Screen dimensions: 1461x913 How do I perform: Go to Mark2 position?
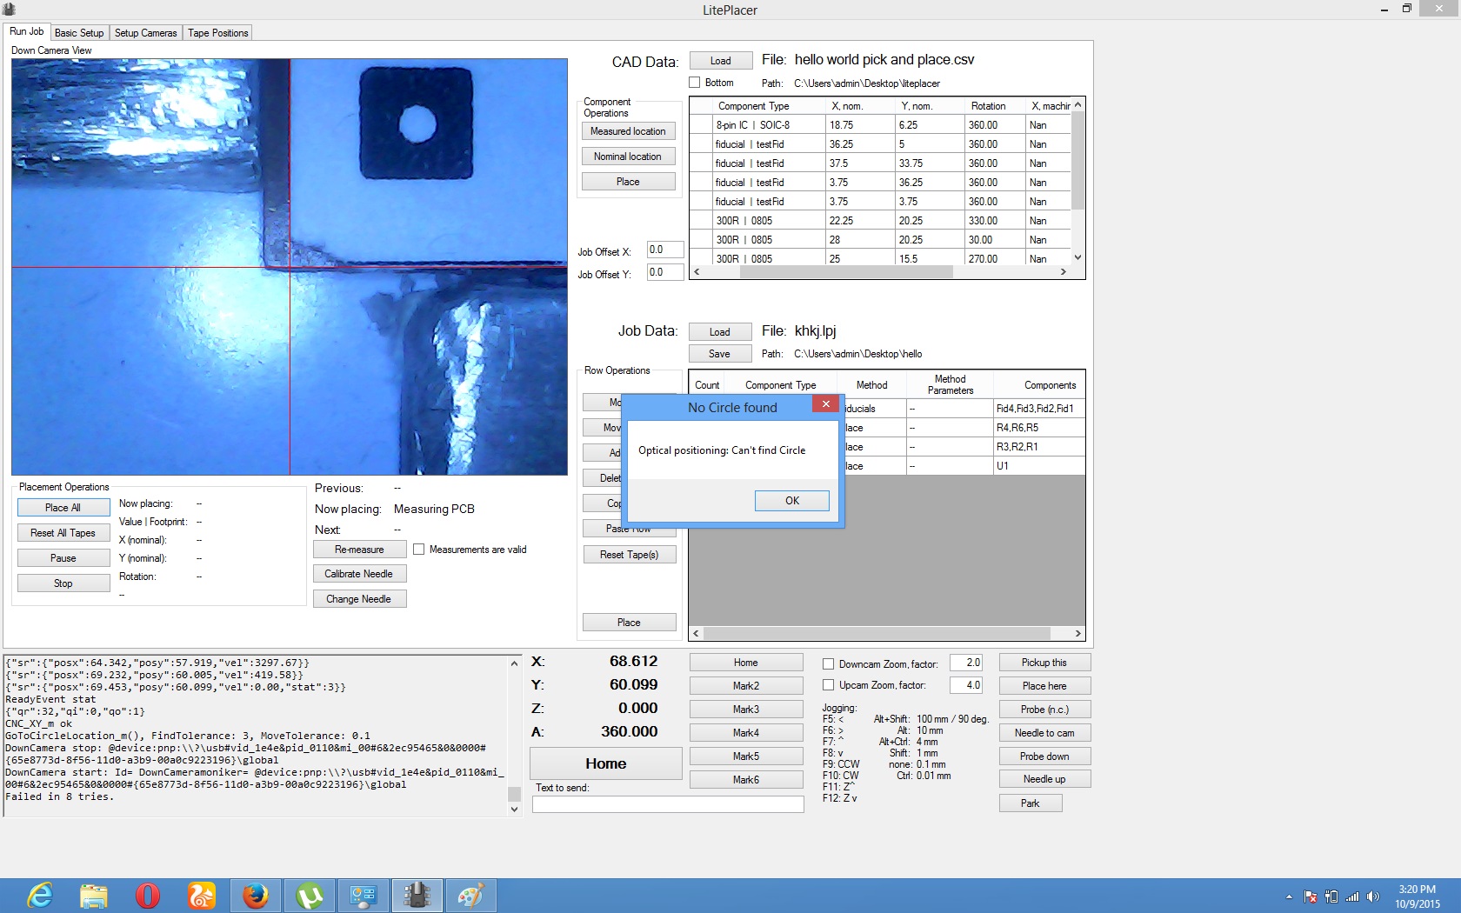[x=745, y=686]
